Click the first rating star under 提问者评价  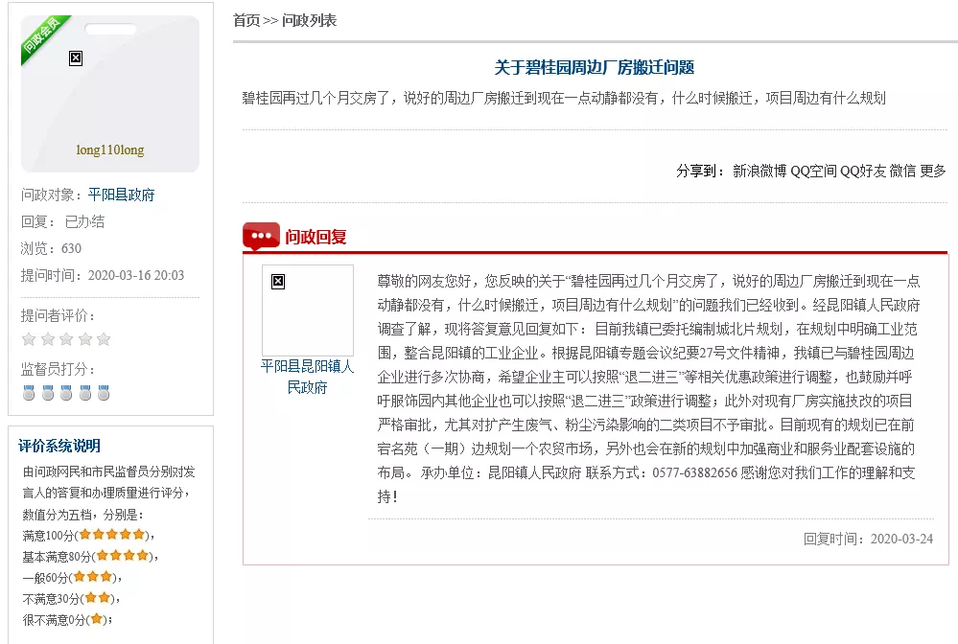tap(29, 339)
